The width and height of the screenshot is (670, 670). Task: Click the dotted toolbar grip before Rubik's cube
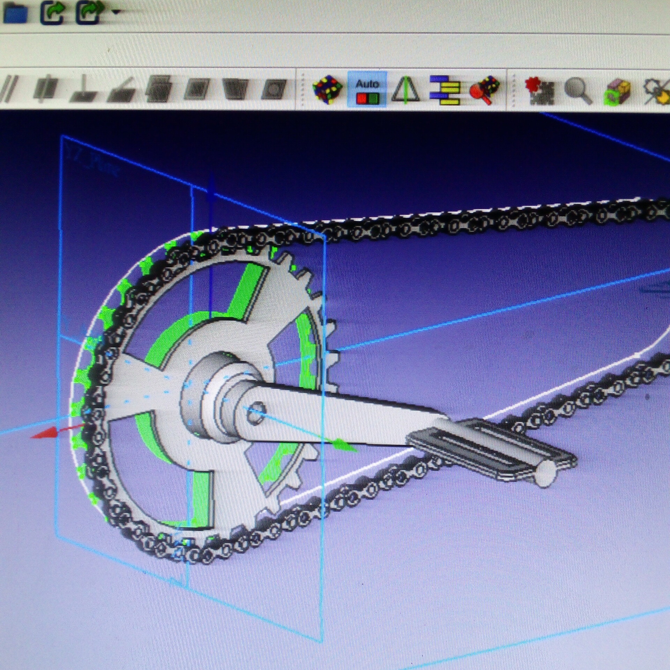tap(302, 90)
